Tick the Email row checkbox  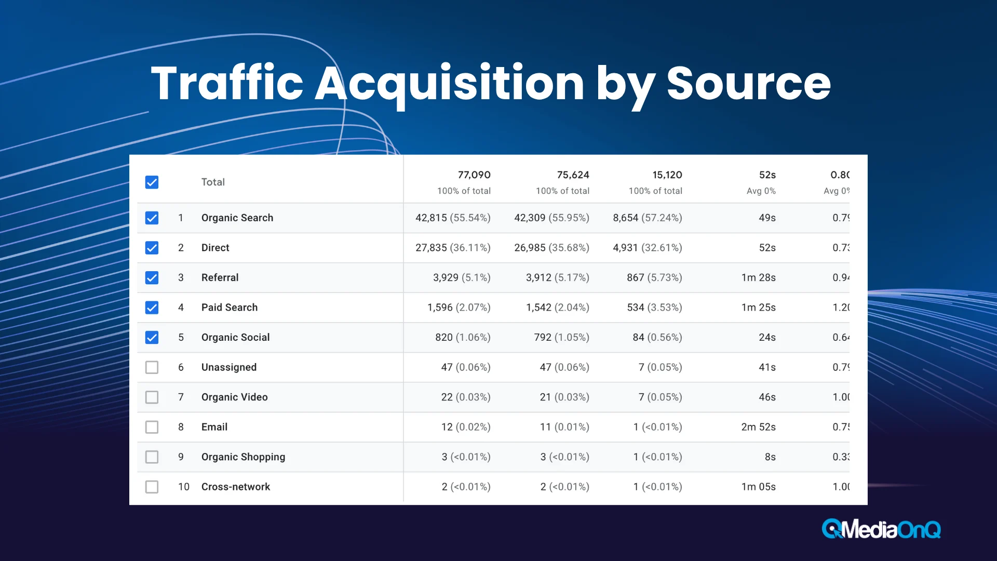coord(152,427)
